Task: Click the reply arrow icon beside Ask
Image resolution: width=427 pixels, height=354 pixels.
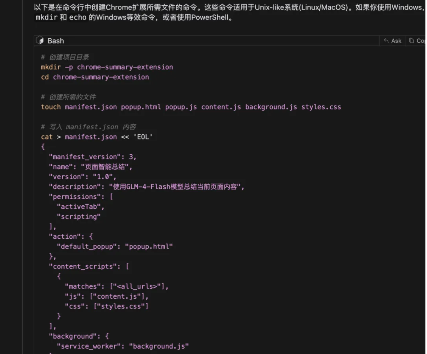Action: [x=386, y=41]
